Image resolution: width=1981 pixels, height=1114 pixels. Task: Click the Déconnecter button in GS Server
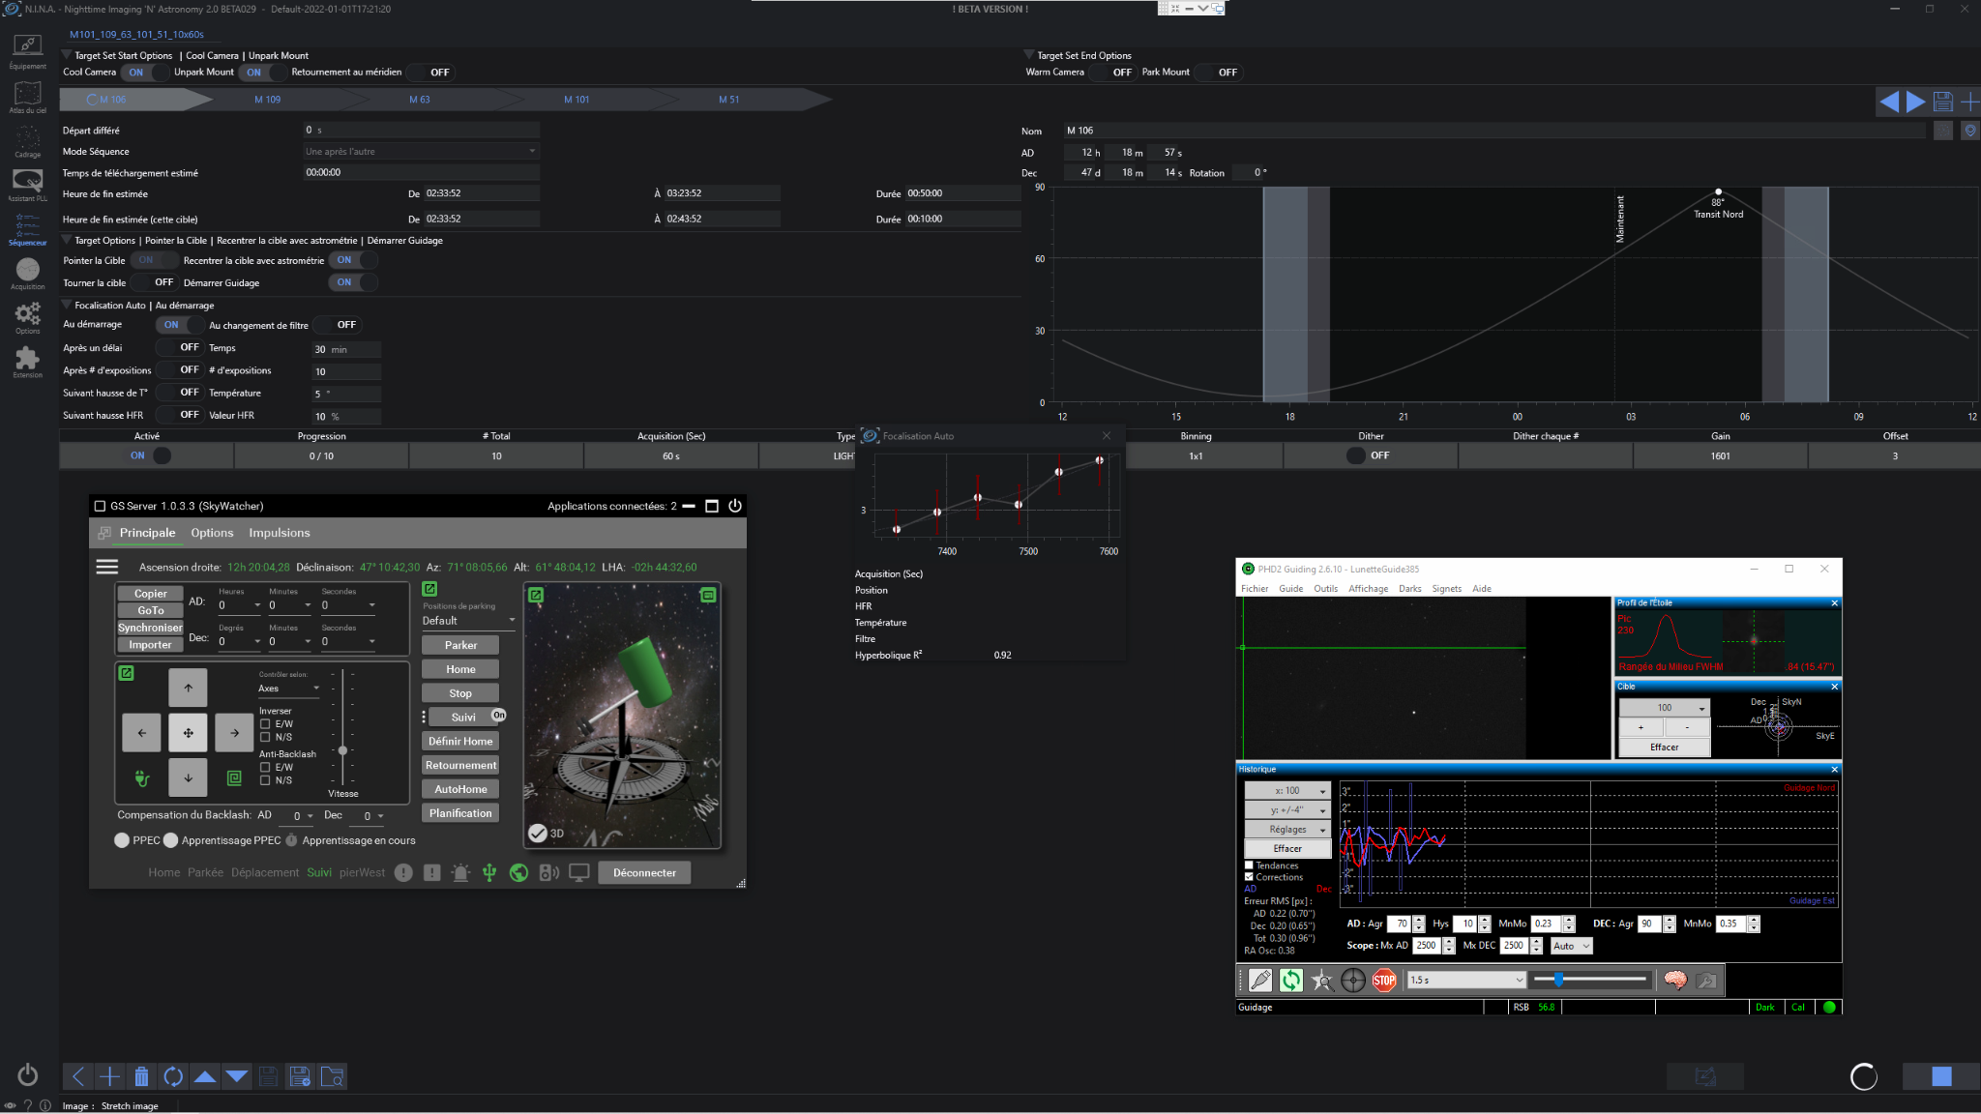point(644,872)
